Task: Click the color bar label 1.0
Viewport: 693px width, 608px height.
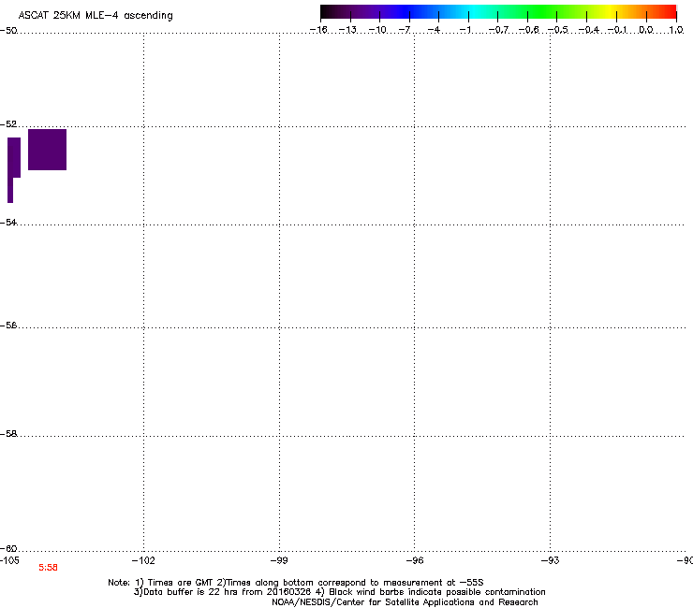Action: (x=676, y=30)
